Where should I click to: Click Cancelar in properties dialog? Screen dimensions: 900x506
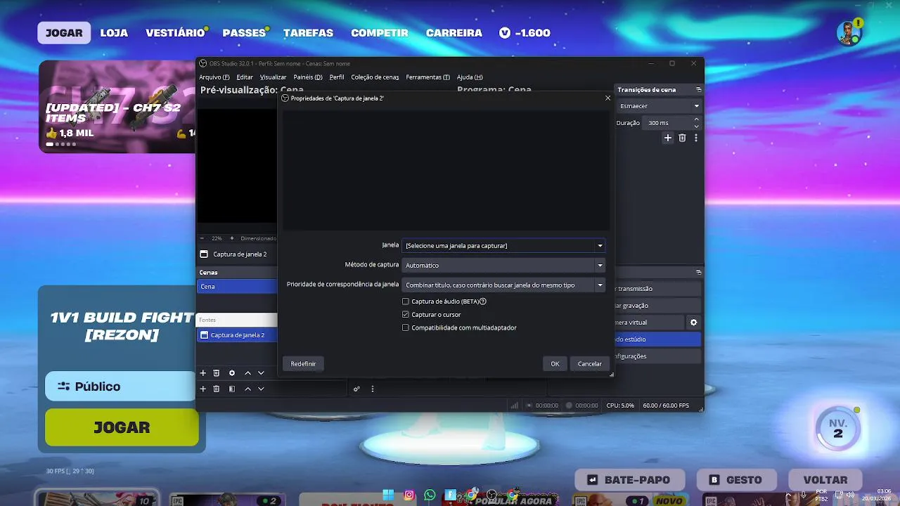tap(589, 363)
